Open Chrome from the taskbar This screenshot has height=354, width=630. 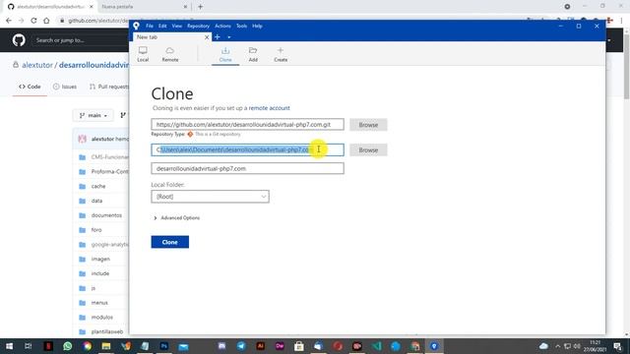87,346
